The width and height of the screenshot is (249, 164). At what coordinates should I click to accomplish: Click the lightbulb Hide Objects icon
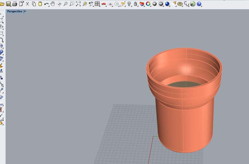coord(129,4)
